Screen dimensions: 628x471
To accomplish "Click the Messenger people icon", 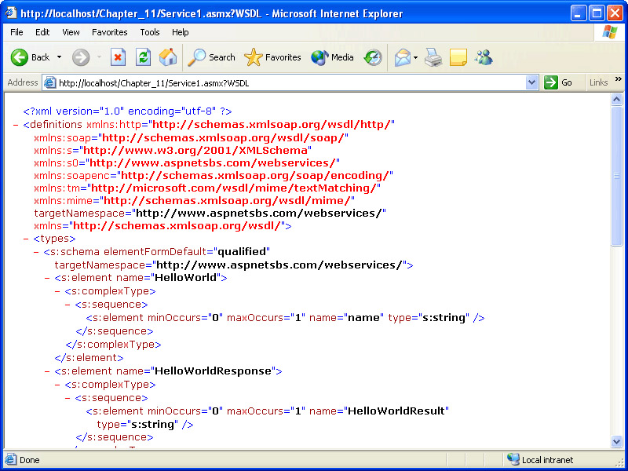I will [484, 57].
